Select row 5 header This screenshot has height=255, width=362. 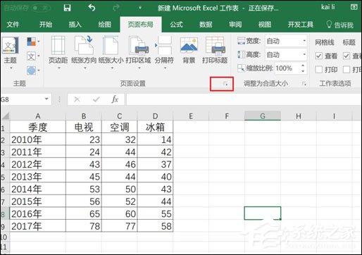coord(5,177)
